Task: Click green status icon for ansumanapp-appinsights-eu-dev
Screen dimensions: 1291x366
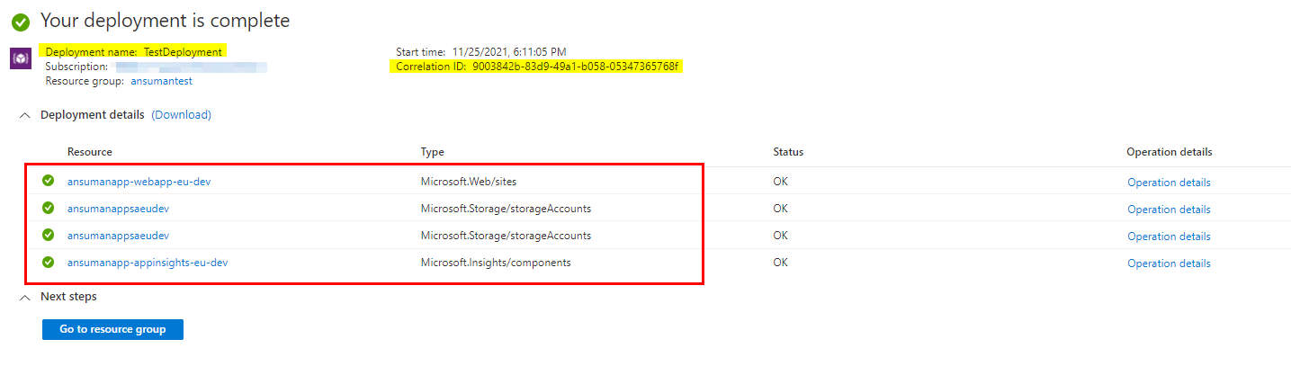Action: pyautogui.click(x=49, y=263)
